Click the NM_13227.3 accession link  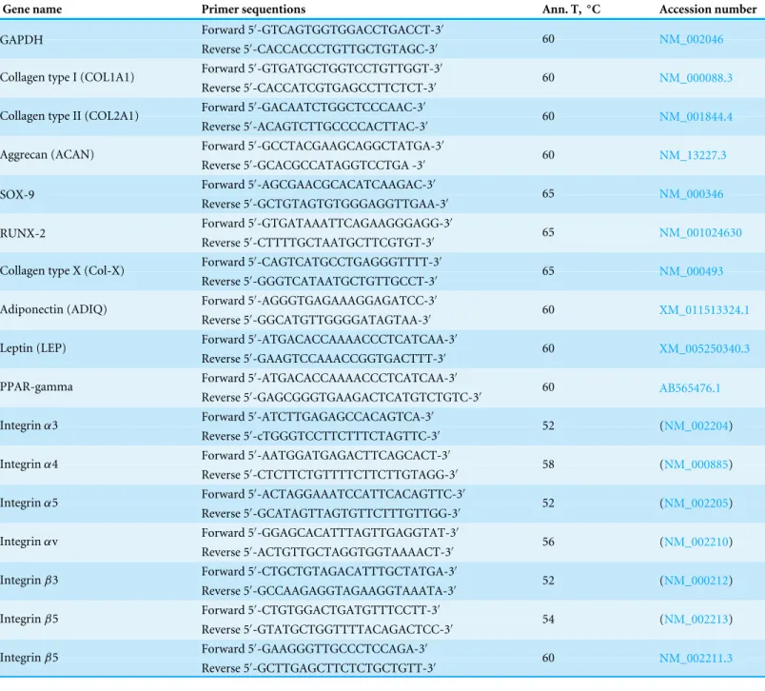693,155
